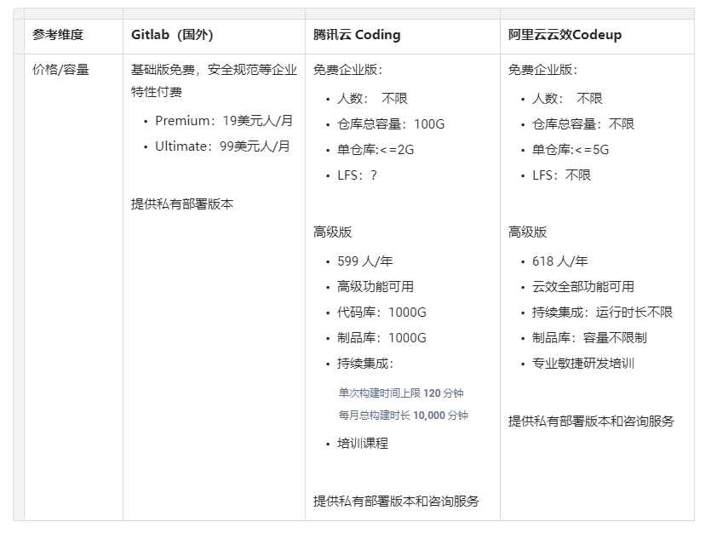
Task: Click '单仓库:<=5G' bullet
Action: pyautogui.click(x=571, y=150)
